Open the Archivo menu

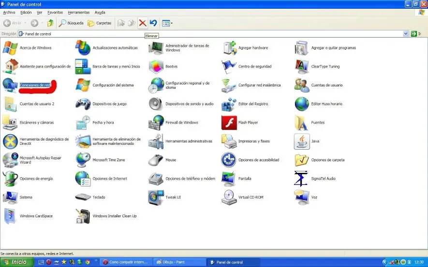(9, 13)
